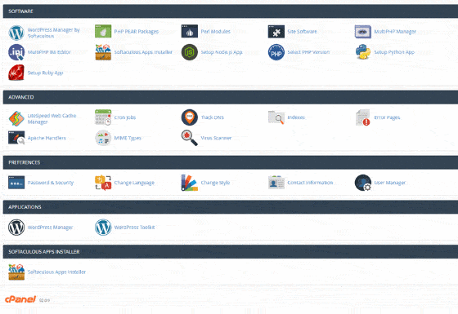Screen dimensions: 458x314
Task: Click the MIME Types icon
Action: point(103,138)
